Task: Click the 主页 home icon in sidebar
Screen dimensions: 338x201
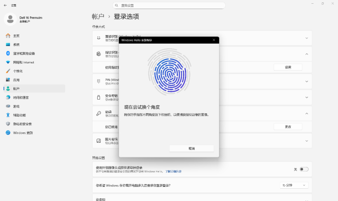Action: click(x=8, y=36)
